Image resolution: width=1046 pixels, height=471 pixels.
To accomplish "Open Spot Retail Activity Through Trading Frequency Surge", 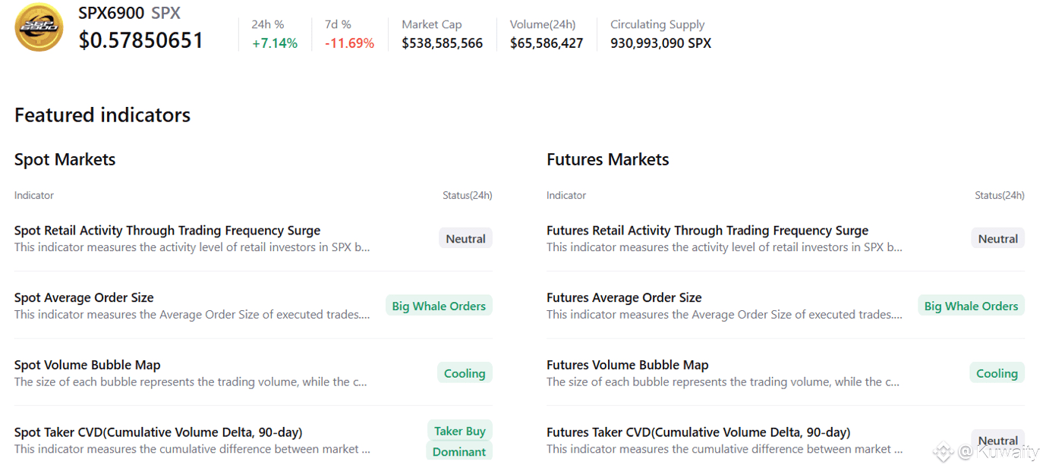I will point(167,231).
